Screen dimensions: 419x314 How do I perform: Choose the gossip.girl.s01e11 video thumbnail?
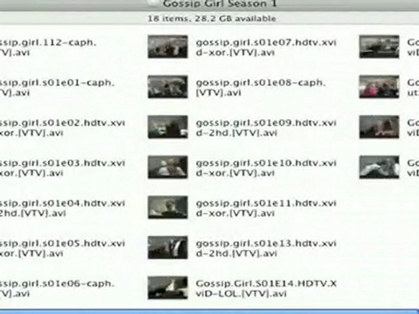coord(168,208)
